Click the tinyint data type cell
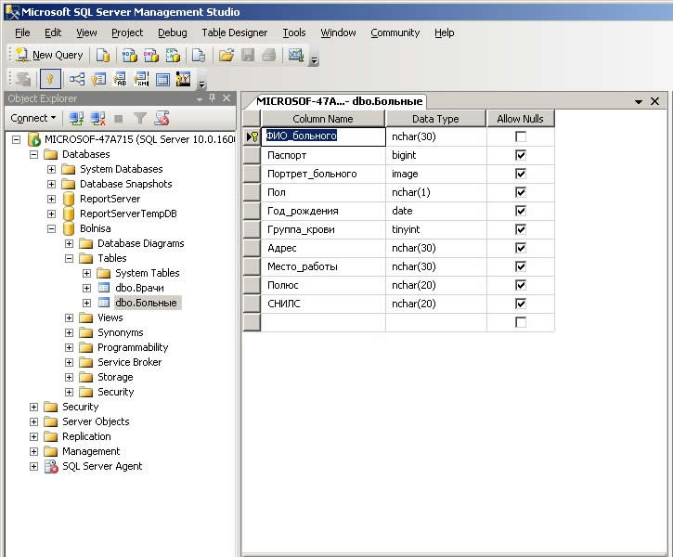This screenshot has height=557, width=673. [435, 229]
